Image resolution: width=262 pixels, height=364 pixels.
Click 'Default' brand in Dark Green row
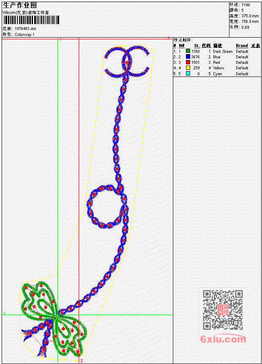(242, 51)
